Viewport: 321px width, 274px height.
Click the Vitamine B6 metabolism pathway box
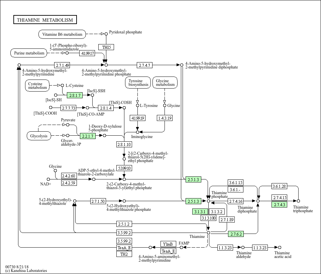point(62,34)
